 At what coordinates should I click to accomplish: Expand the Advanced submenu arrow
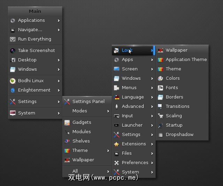(x=152, y=107)
